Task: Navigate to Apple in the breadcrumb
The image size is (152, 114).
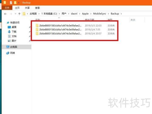Action: (85, 14)
